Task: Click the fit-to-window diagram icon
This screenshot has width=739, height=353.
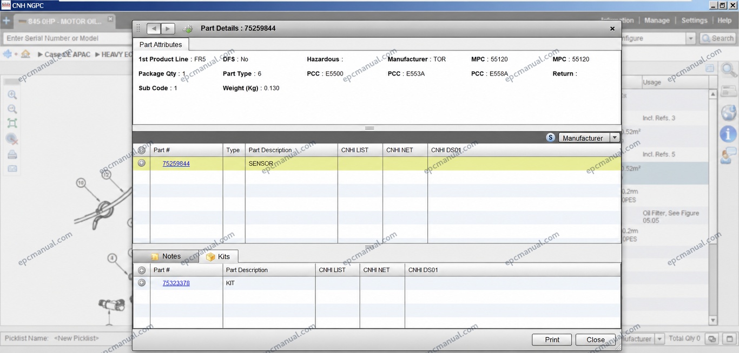Action: click(x=12, y=124)
